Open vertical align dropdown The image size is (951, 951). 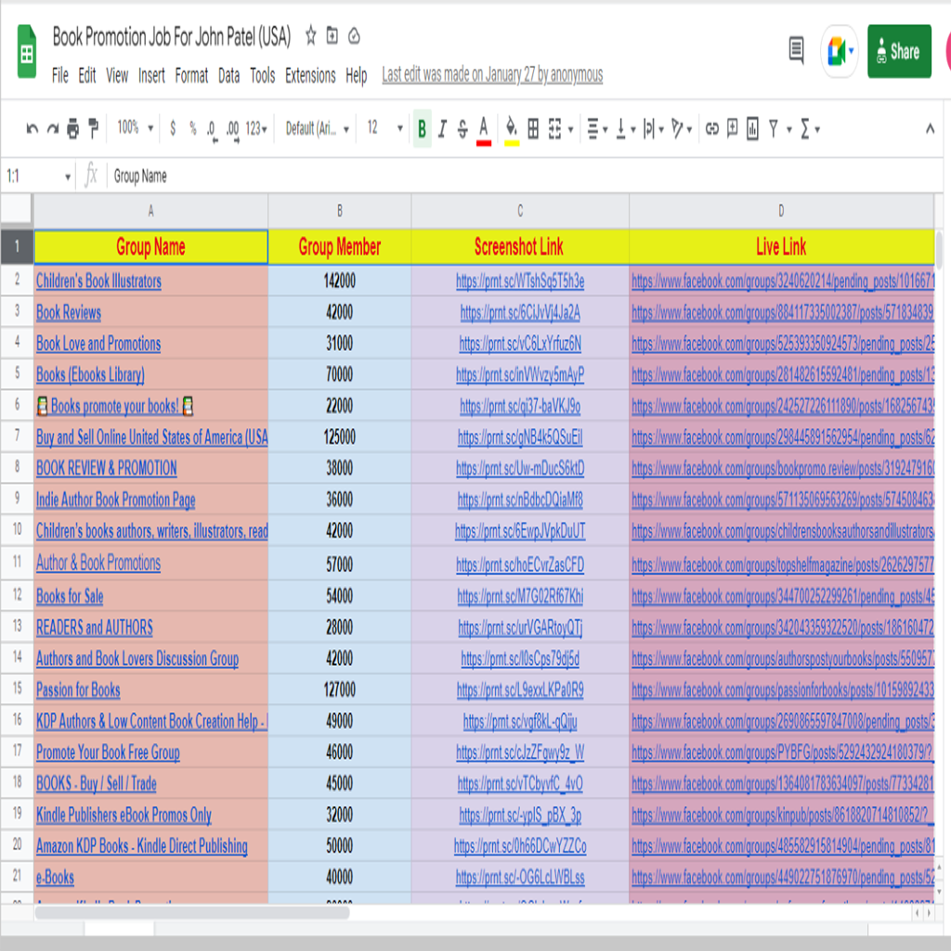[x=625, y=128]
